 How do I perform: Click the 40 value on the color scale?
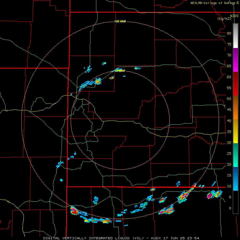pyautogui.click(x=229, y=121)
